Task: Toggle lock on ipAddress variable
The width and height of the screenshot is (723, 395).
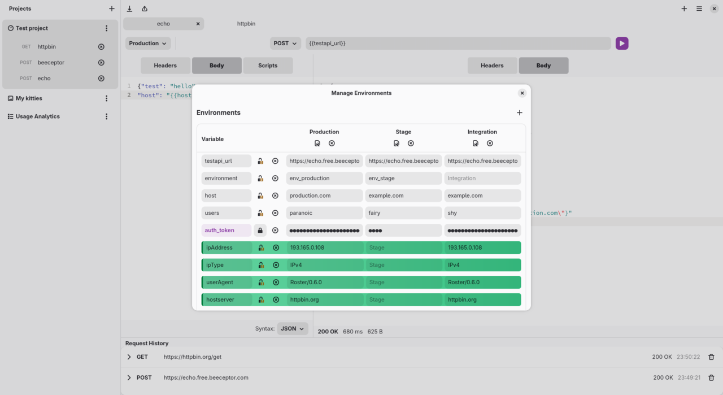Action: point(261,248)
